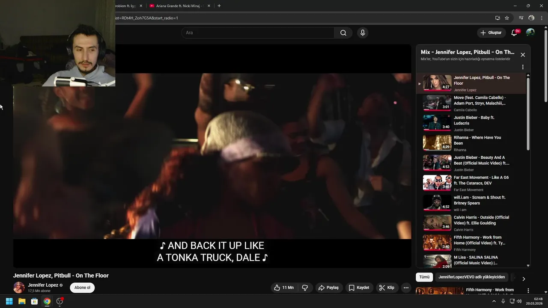The image size is (548, 308).
Task: Open a new browser tab
Action: (x=219, y=6)
